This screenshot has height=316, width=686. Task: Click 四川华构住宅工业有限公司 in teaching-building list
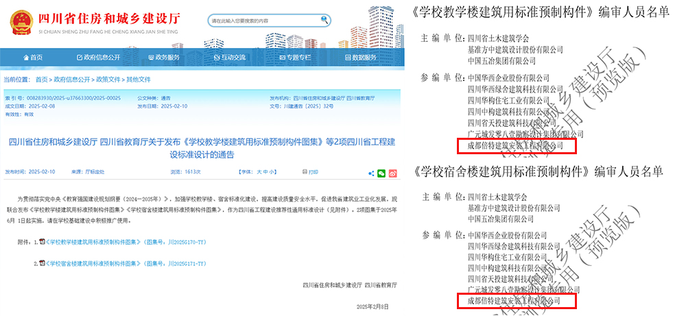(x=508, y=101)
